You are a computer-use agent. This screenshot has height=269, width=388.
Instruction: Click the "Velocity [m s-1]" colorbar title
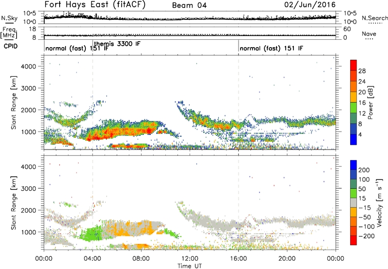[380, 202]
